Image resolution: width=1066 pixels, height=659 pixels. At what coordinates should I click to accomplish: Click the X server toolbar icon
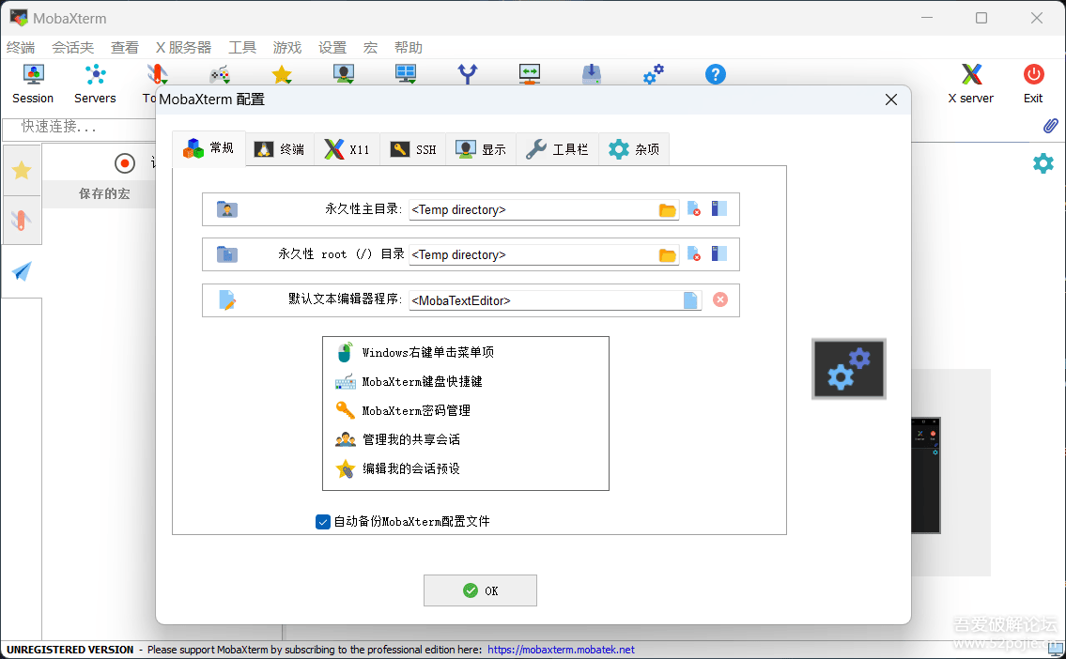coord(971,83)
